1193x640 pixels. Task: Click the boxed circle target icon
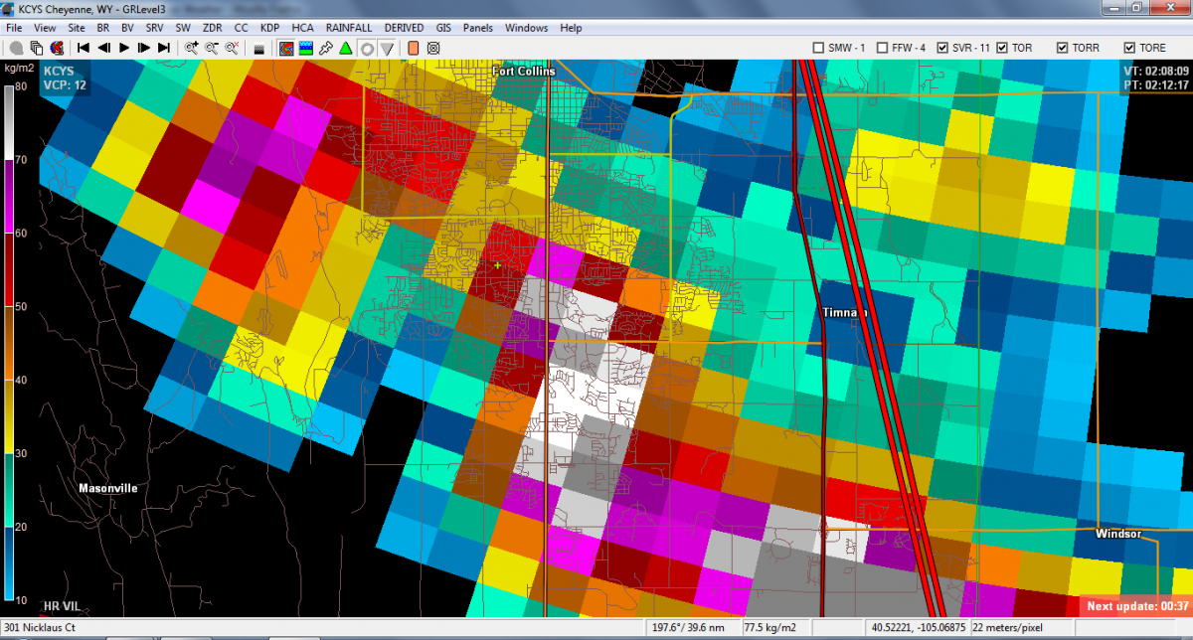coord(433,48)
